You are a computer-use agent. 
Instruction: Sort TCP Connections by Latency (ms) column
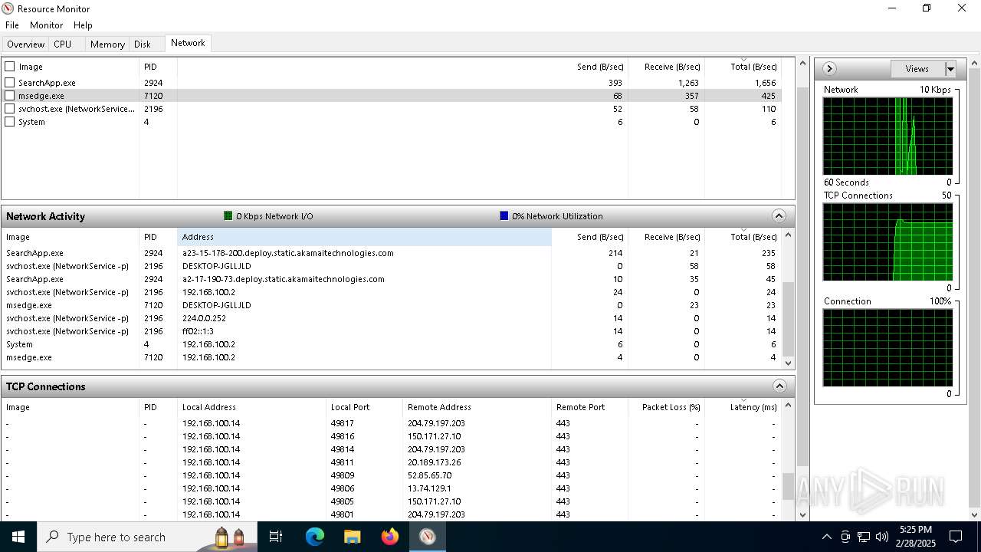tap(743, 407)
